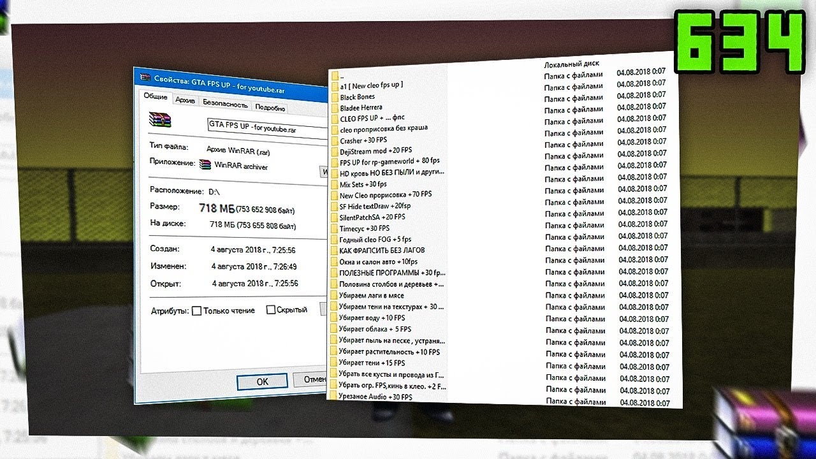The height and width of the screenshot is (459, 816).
Task: Click the change-application button beside 'WinRAR archiver'
Action: click(324, 172)
